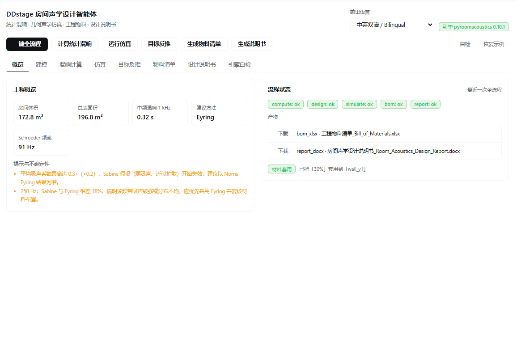Click the 总表面积 196.8 m² card

[x=101, y=113]
